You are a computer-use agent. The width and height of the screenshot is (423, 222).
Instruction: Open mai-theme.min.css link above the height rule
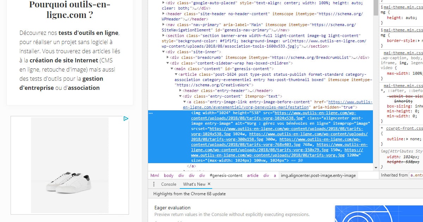pyautogui.click(x=403, y=7)
